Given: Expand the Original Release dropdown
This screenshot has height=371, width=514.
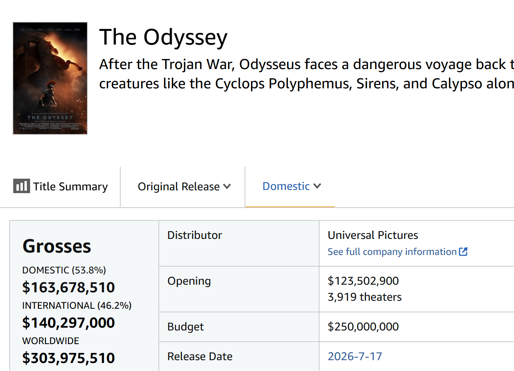Looking at the screenshot, I should [184, 187].
